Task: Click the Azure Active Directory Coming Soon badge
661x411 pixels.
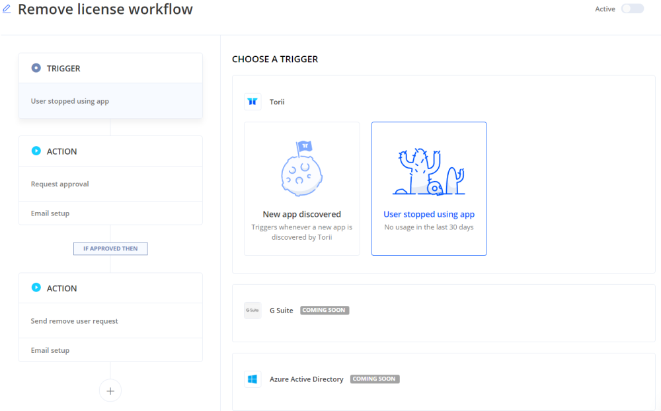Action: (x=375, y=379)
